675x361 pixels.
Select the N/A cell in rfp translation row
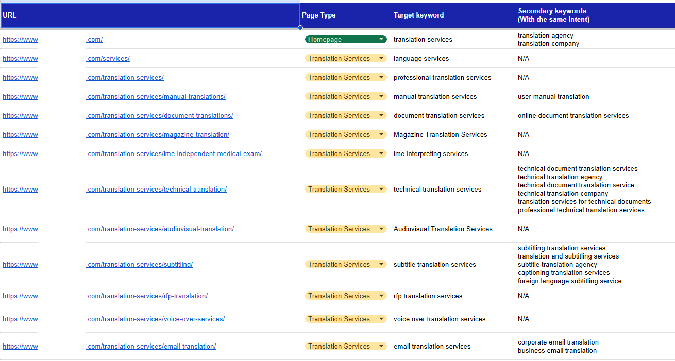(x=596, y=296)
